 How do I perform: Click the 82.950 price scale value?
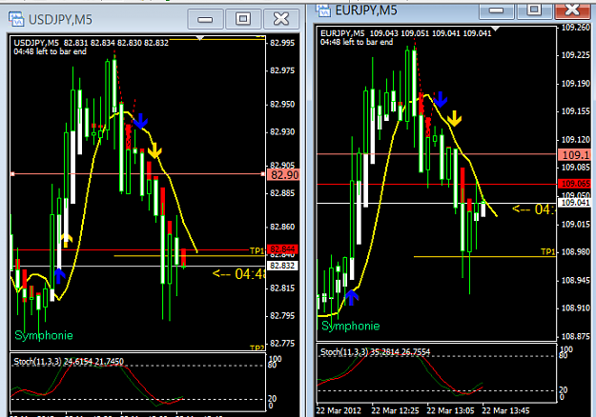[282, 104]
